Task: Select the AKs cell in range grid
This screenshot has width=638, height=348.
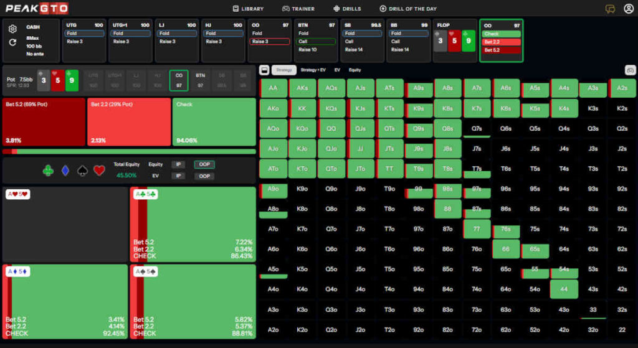Action: coord(302,88)
